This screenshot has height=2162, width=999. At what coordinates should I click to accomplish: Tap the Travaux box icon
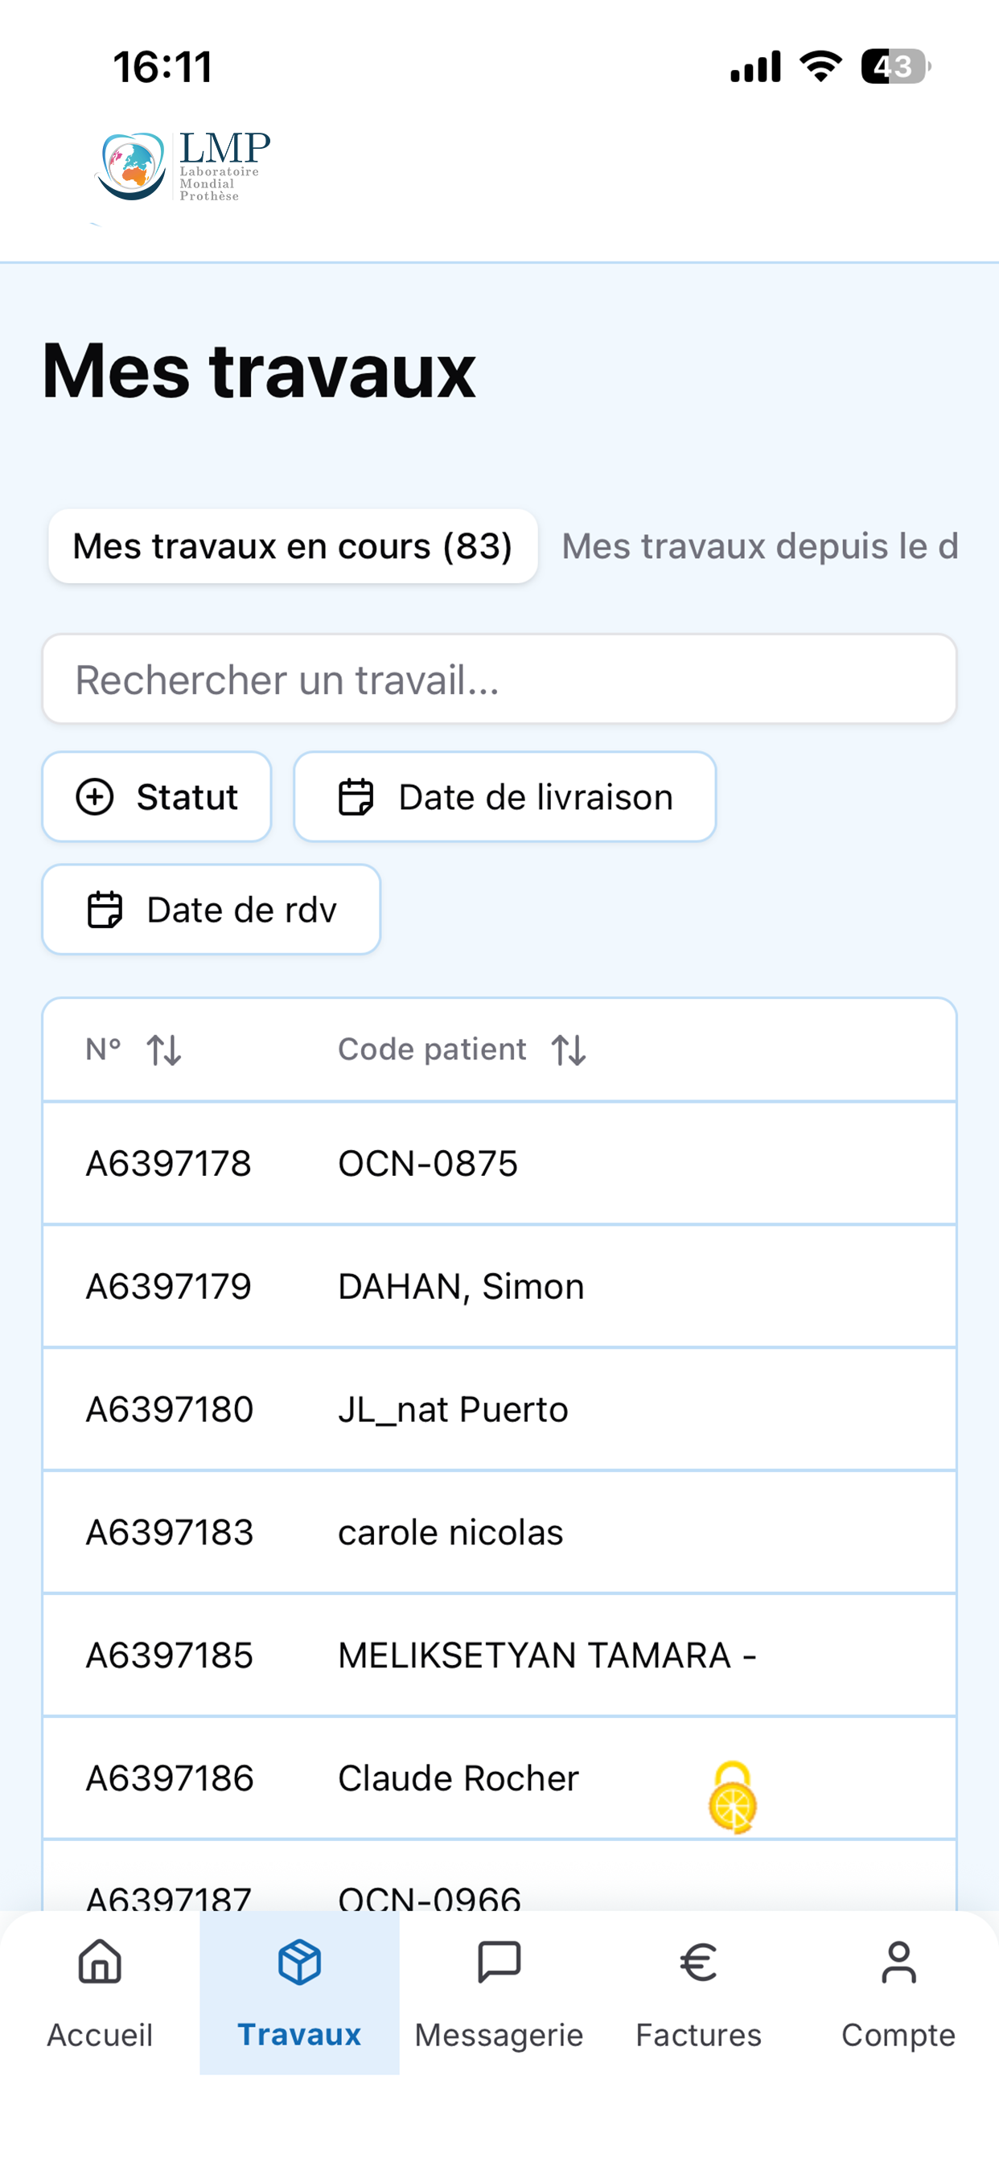300,1963
